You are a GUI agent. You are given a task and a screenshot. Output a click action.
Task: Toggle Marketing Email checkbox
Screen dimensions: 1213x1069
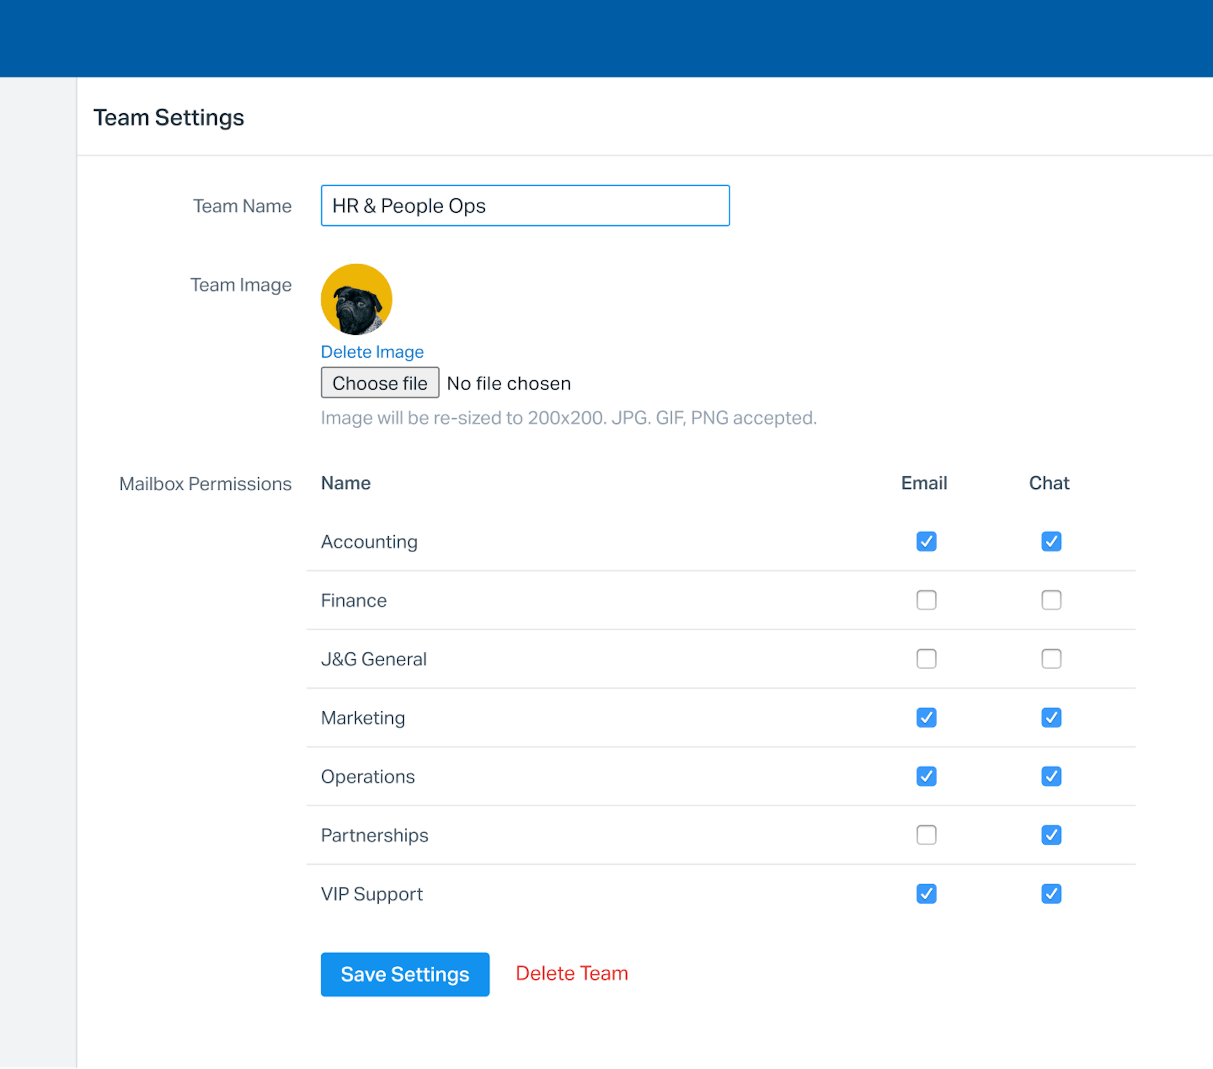tap(926, 718)
